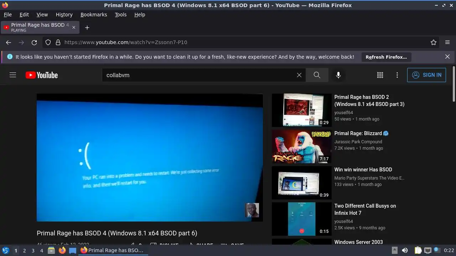Open the volume control in tray
Viewport: 456px width, 256px height.
(405, 250)
